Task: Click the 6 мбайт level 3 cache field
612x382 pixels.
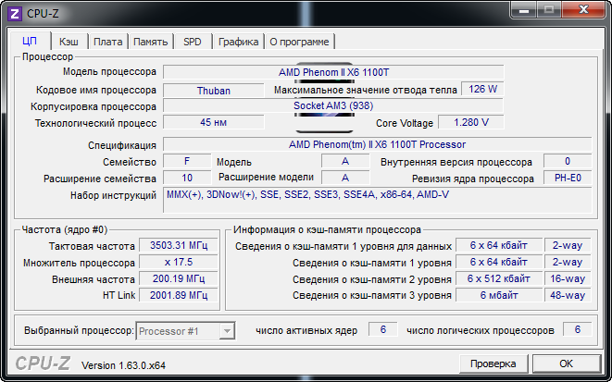Action: pyautogui.click(x=498, y=296)
